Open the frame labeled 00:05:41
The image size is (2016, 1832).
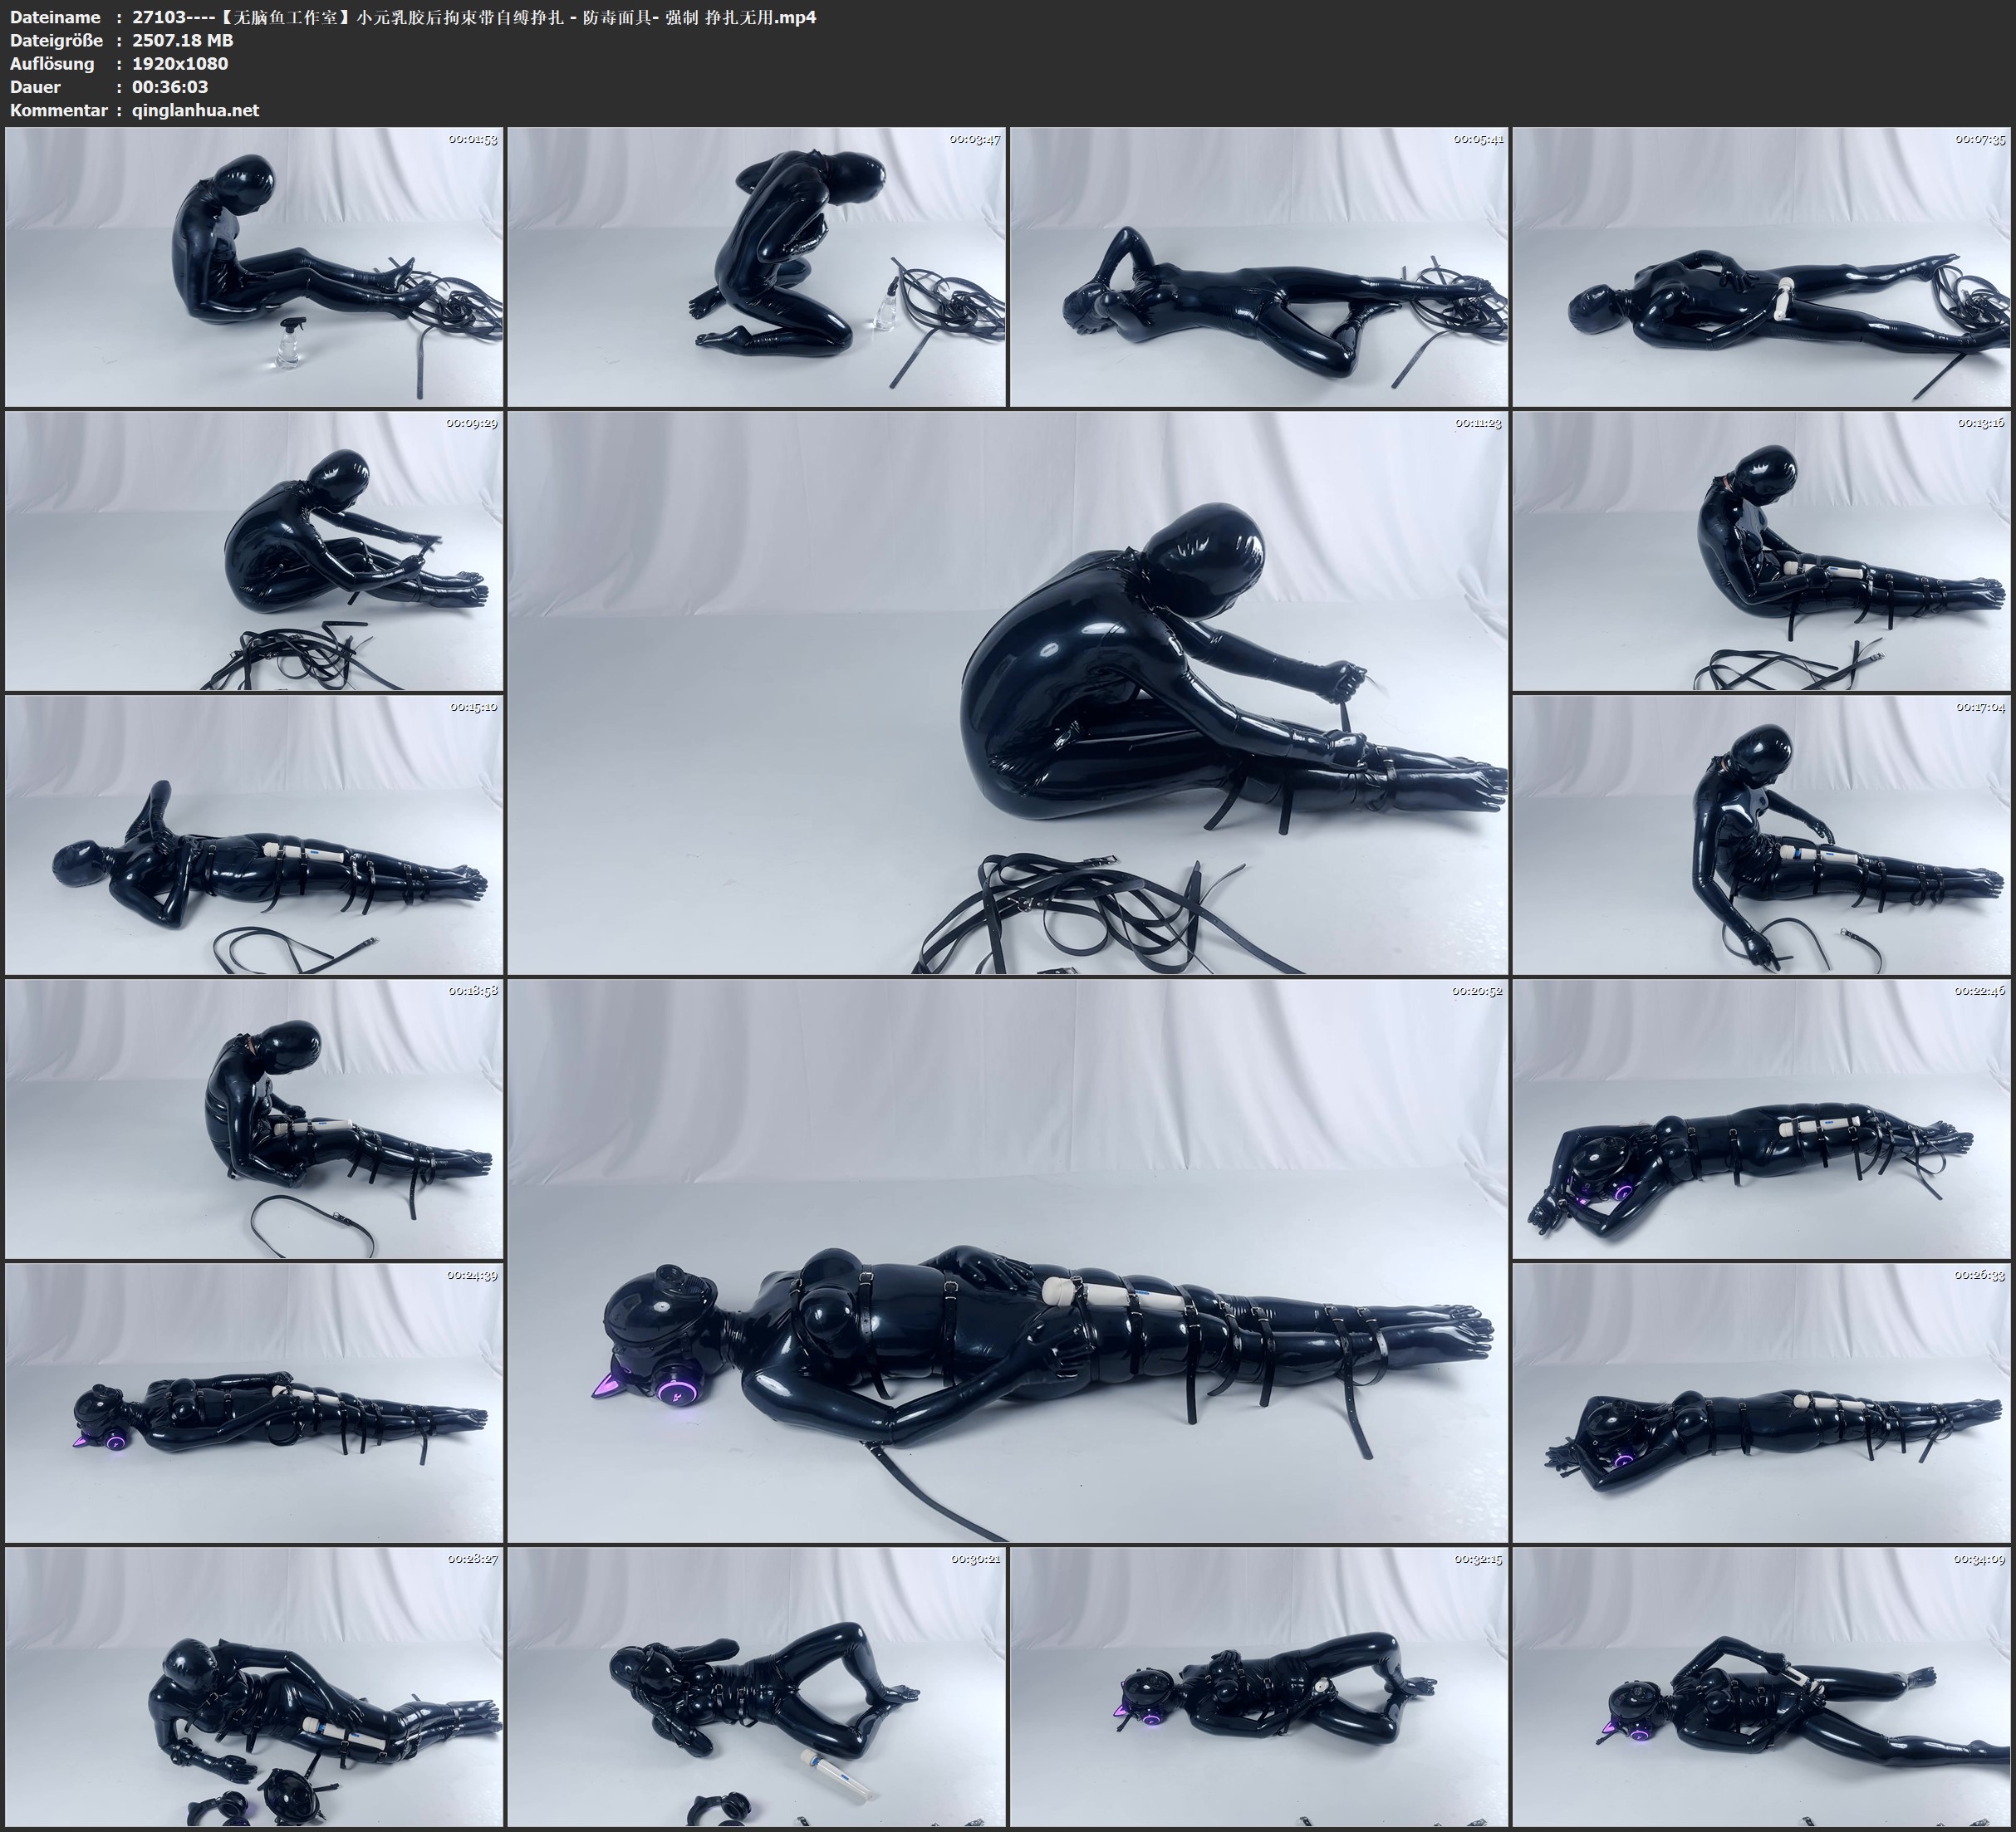tap(1259, 267)
